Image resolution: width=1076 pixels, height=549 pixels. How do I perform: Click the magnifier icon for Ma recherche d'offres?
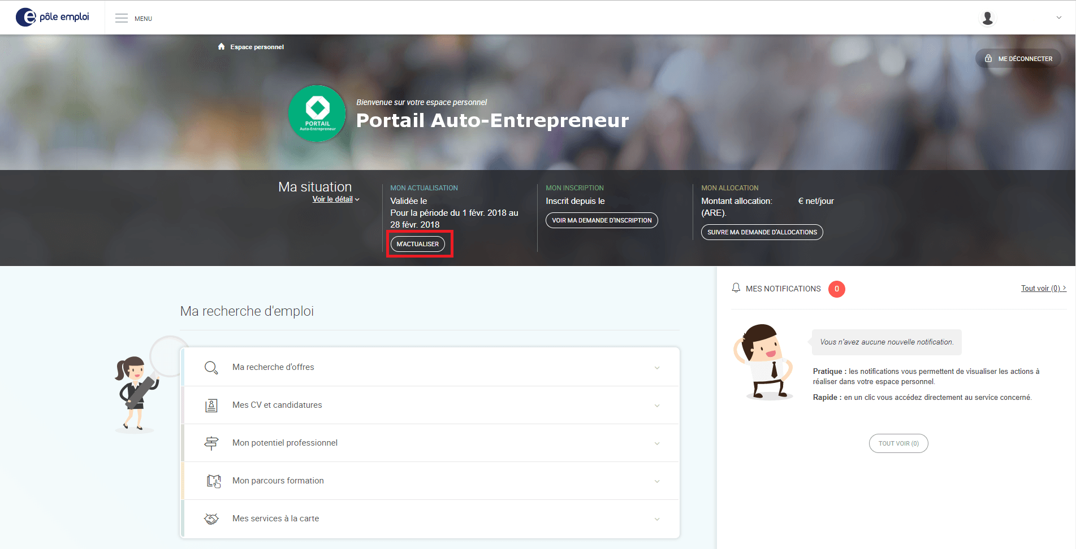(x=211, y=368)
